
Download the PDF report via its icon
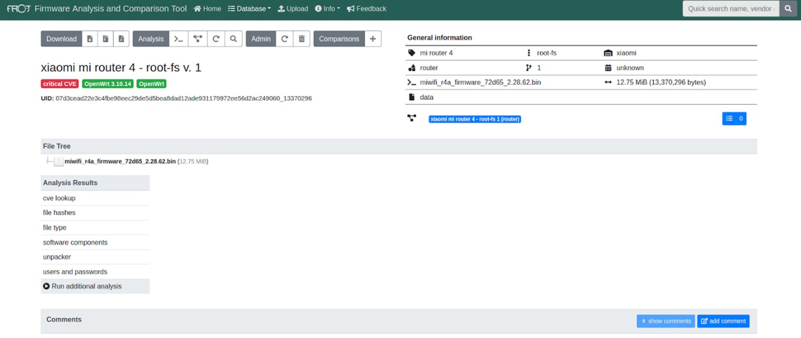(121, 39)
